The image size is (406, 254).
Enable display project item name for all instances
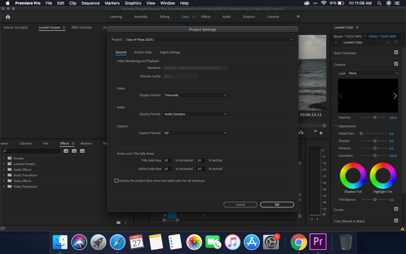116,181
